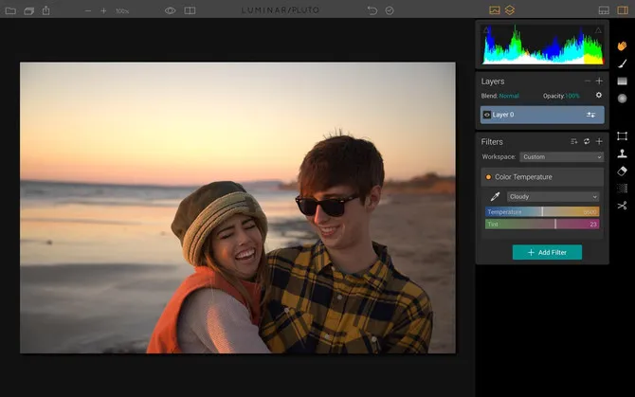This screenshot has width=635, height=397.
Task: Select the Eraser tool
Action: pos(622,171)
